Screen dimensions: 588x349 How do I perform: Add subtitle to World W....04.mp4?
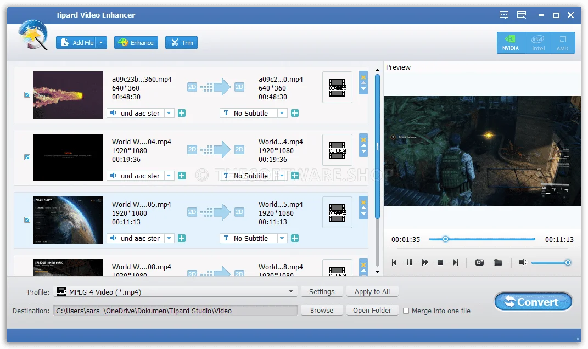pos(295,176)
